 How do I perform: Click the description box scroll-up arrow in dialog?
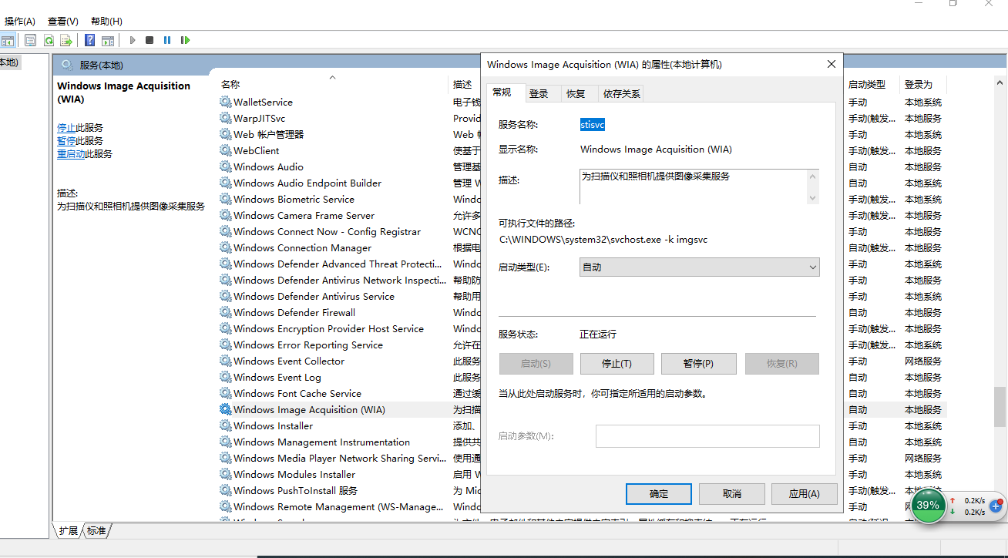811,177
